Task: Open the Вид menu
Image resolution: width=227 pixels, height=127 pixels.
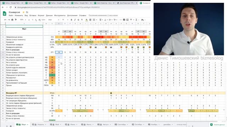Action: tap(26, 16)
